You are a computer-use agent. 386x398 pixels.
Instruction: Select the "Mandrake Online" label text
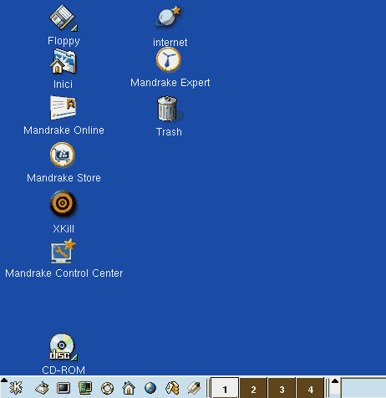click(63, 130)
